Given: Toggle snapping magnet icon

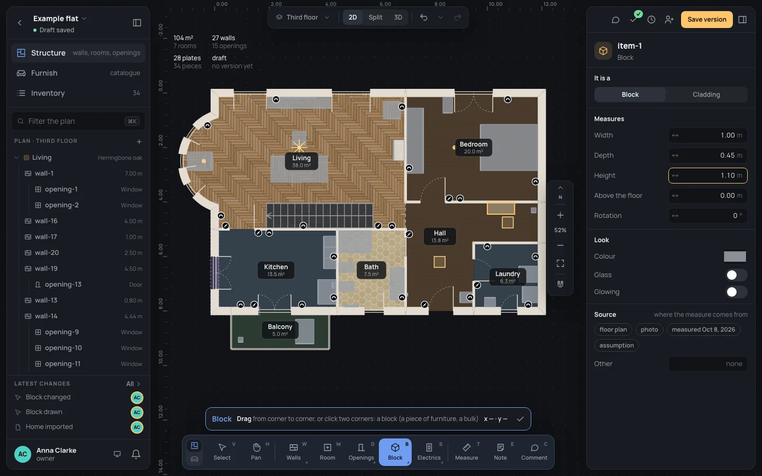Looking at the screenshot, I should pyautogui.click(x=560, y=284).
